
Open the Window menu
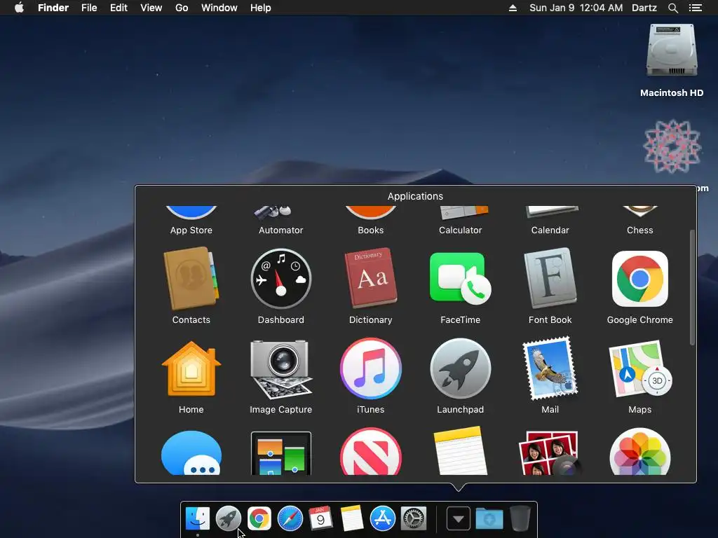coord(219,8)
